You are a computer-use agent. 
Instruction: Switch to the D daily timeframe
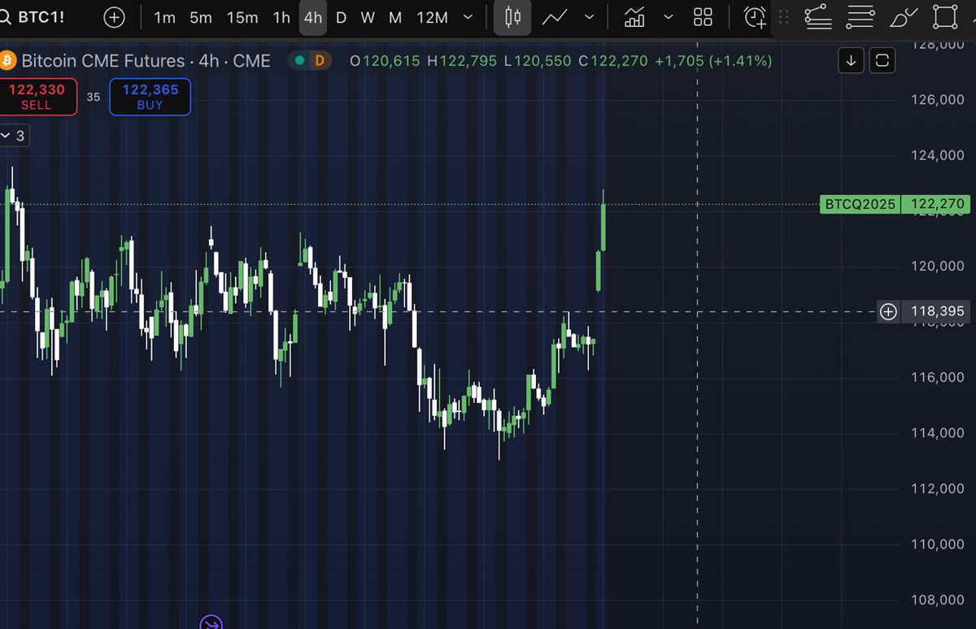pos(341,17)
